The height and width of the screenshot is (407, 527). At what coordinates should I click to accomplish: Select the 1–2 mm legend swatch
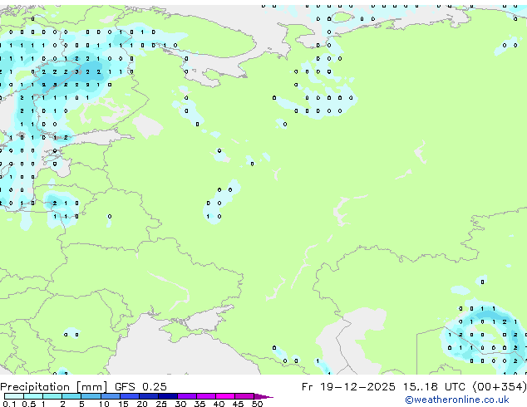tap(52, 396)
